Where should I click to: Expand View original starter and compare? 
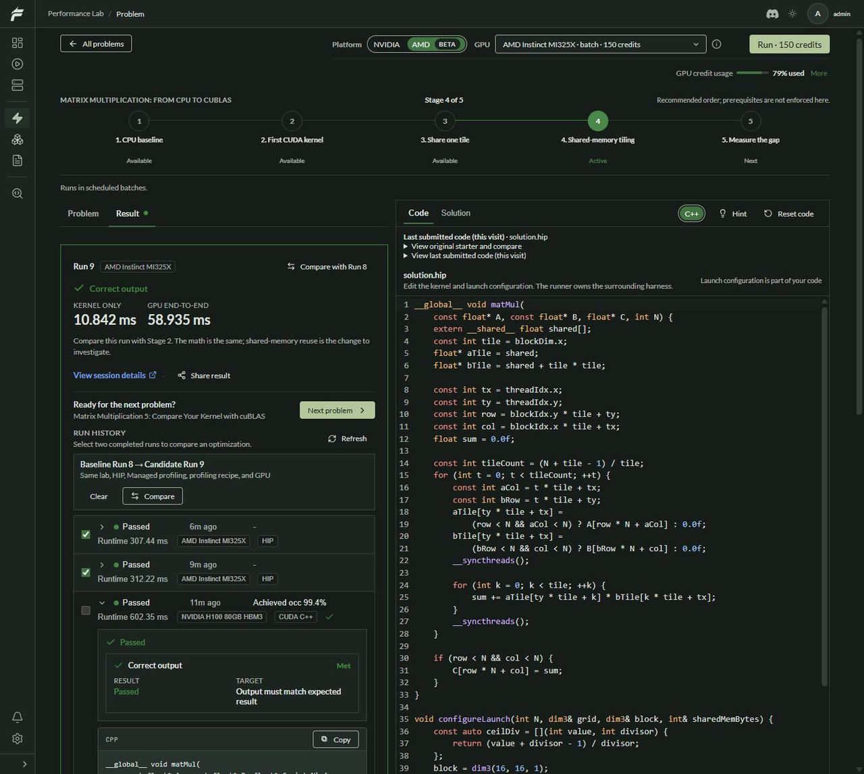pos(462,247)
